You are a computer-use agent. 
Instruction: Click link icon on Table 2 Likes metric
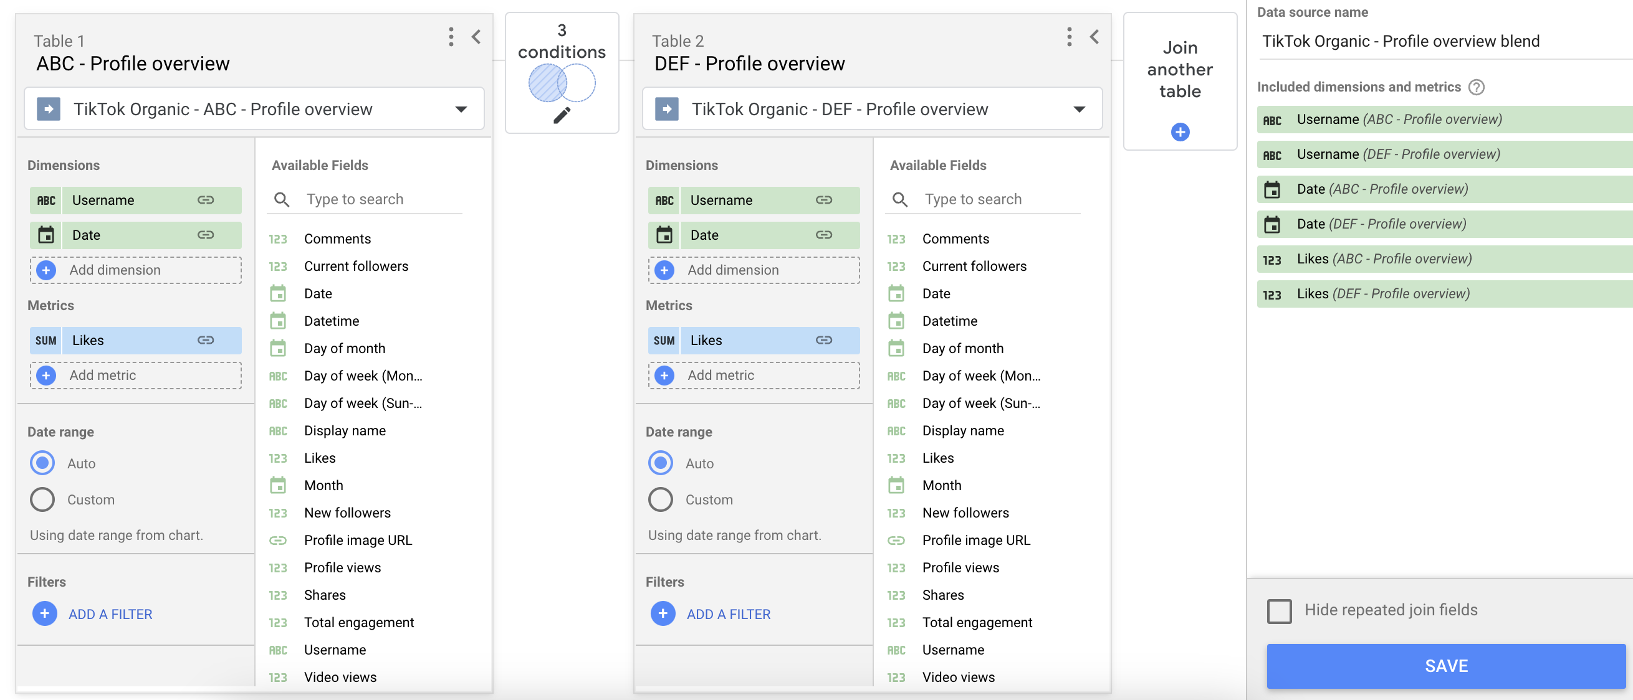[823, 340]
